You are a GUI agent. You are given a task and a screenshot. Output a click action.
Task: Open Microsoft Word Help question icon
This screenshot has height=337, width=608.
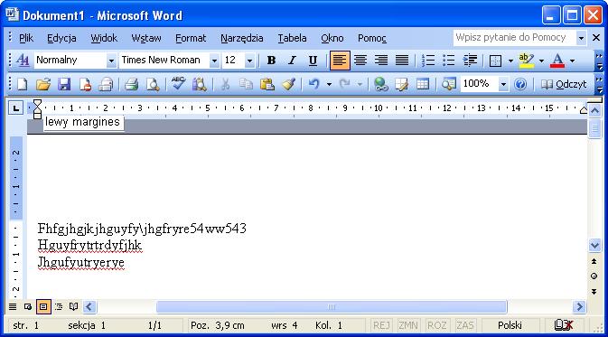pyautogui.click(x=520, y=84)
